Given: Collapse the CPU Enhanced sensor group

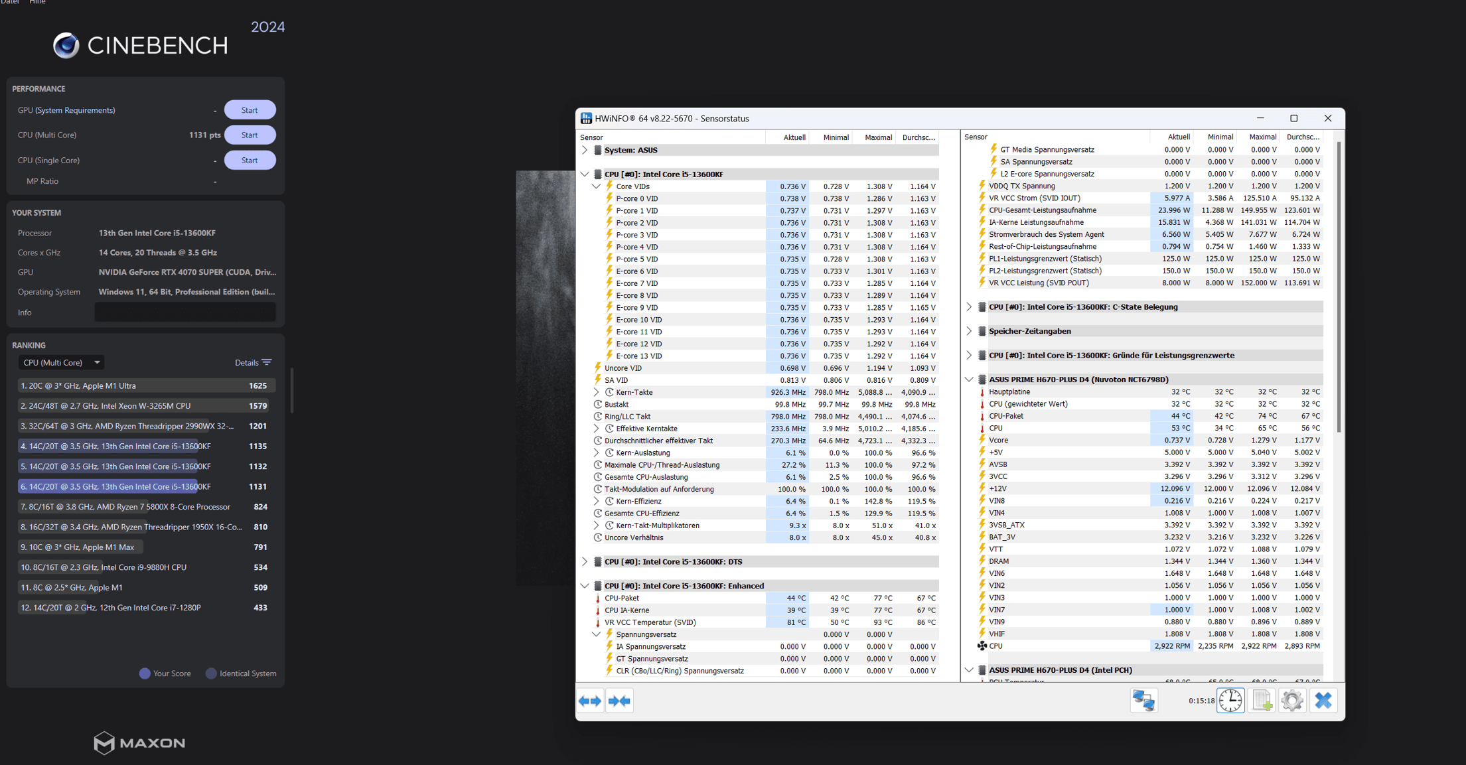Looking at the screenshot, I should click(585, 586).
